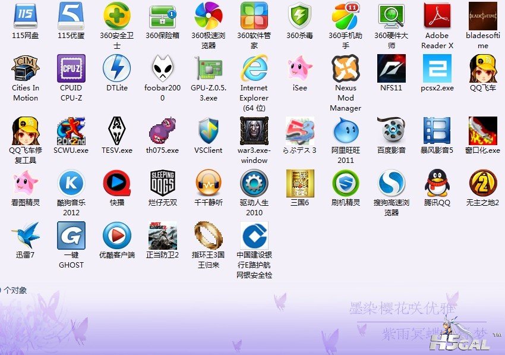Screen dimensions: 505x355
Task: Select the 一键GHOST icon
Action: tap(71, 235)
